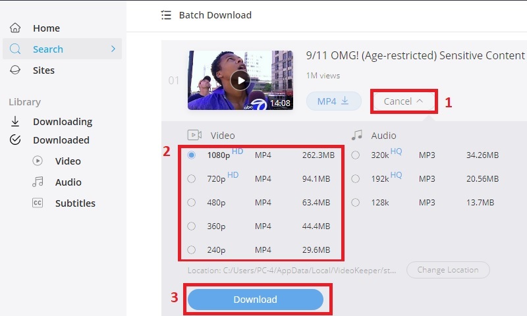
Task: Click the 14:08 duration badge
Action: pos(280,103)
